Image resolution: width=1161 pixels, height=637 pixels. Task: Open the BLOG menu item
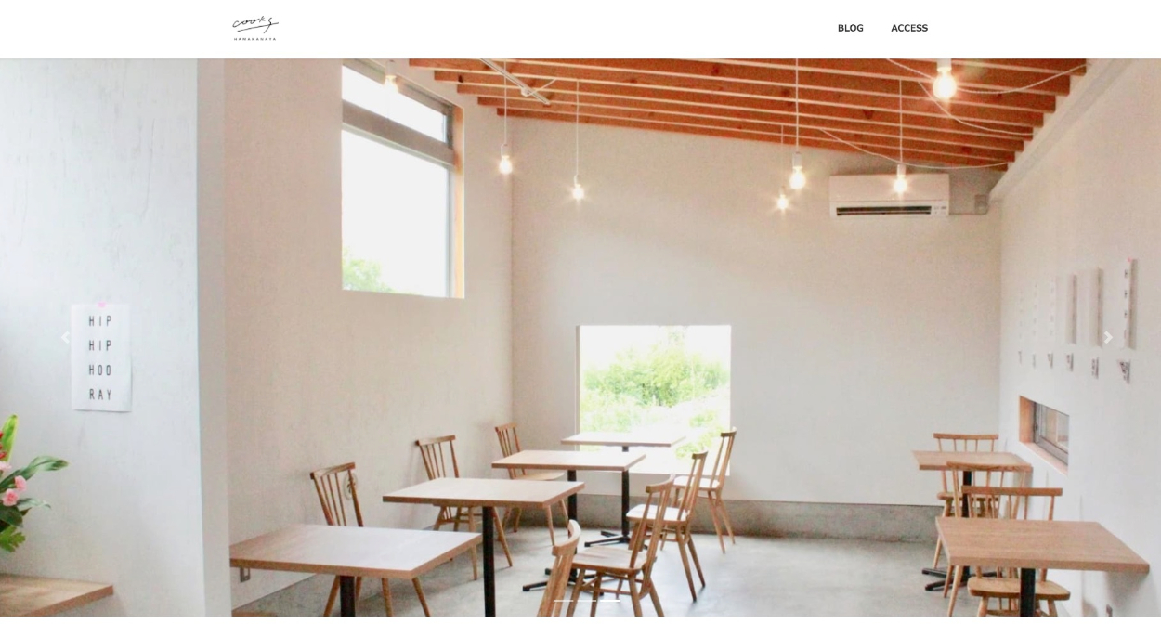click(850, 28)
